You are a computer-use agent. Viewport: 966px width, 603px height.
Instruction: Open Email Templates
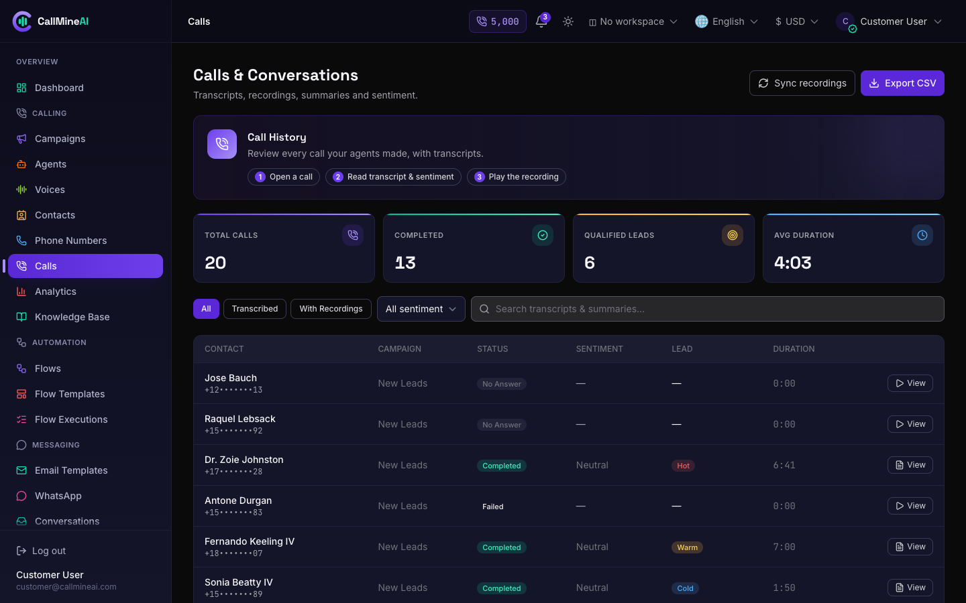pyautogui.click(x=86, y=470)
